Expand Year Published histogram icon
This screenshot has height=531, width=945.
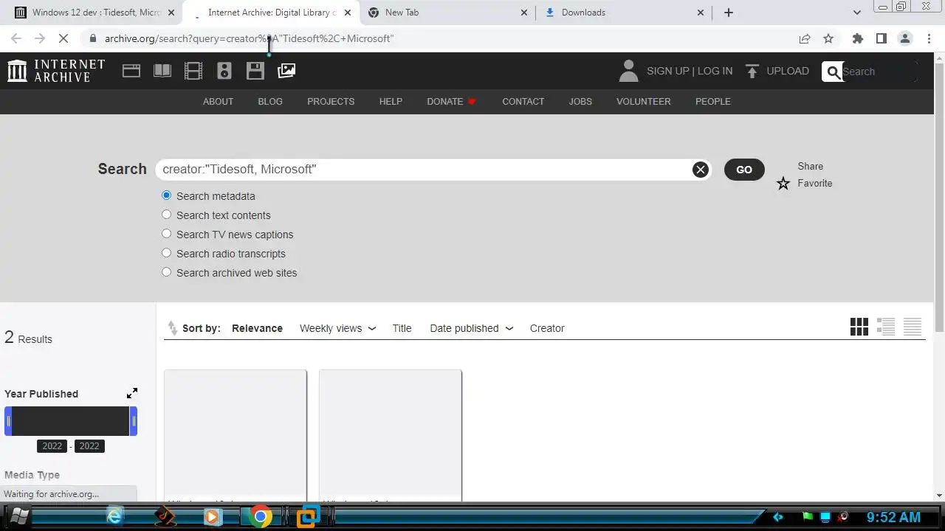132,393
